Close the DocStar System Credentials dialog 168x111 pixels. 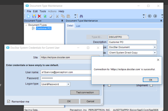pos(98,48)
